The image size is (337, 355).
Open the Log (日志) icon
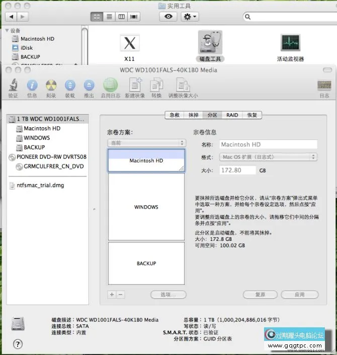click(x=324, y=85)
